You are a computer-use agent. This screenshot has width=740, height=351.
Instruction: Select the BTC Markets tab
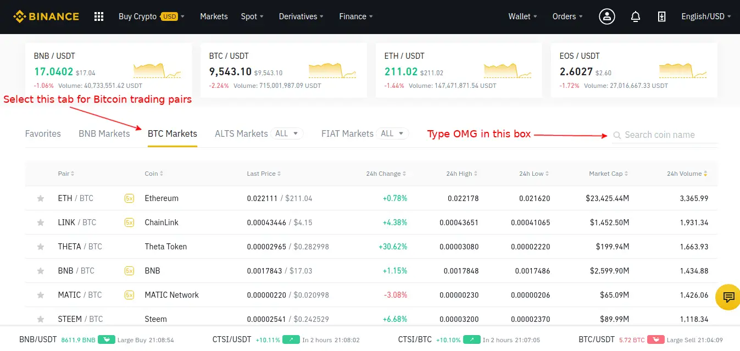tap(173, 133)
